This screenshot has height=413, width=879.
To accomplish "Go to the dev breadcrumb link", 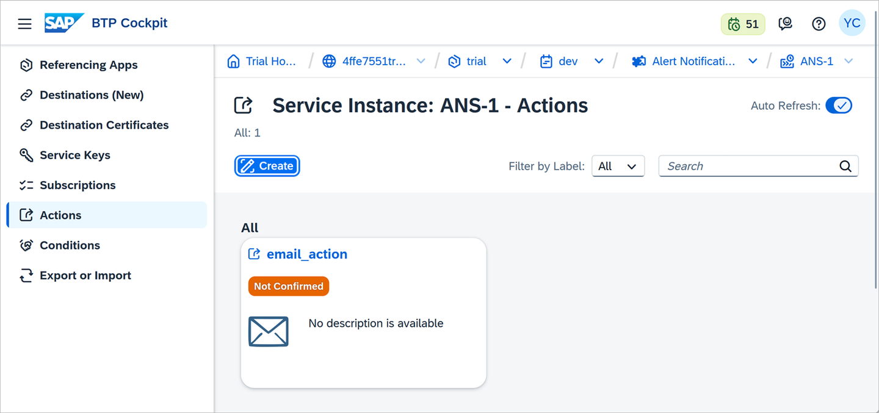I will [568, 61].
